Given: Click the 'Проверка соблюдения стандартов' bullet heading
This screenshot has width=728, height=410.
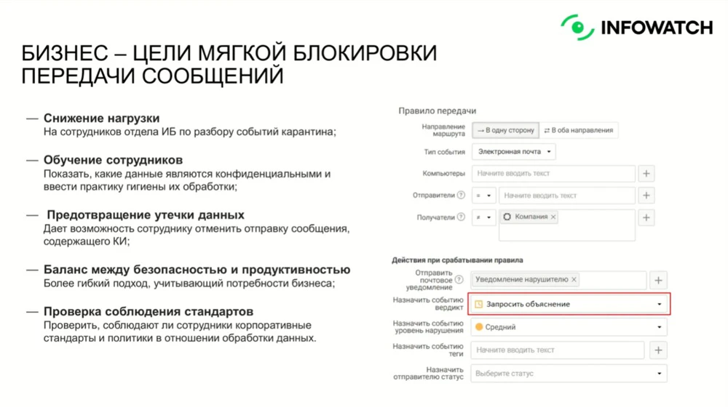Looking at the screenshot, I should pyautogui.click(x=149, y=312).
